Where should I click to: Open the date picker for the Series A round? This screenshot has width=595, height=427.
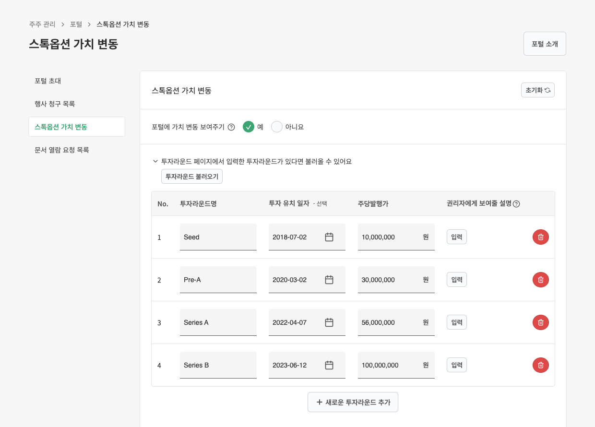pyautogui.click(x=329, y=322)
